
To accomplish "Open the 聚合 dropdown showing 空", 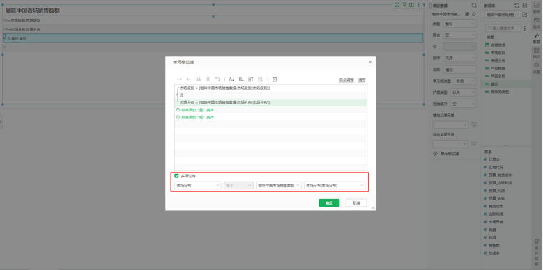I will (459, 35).
